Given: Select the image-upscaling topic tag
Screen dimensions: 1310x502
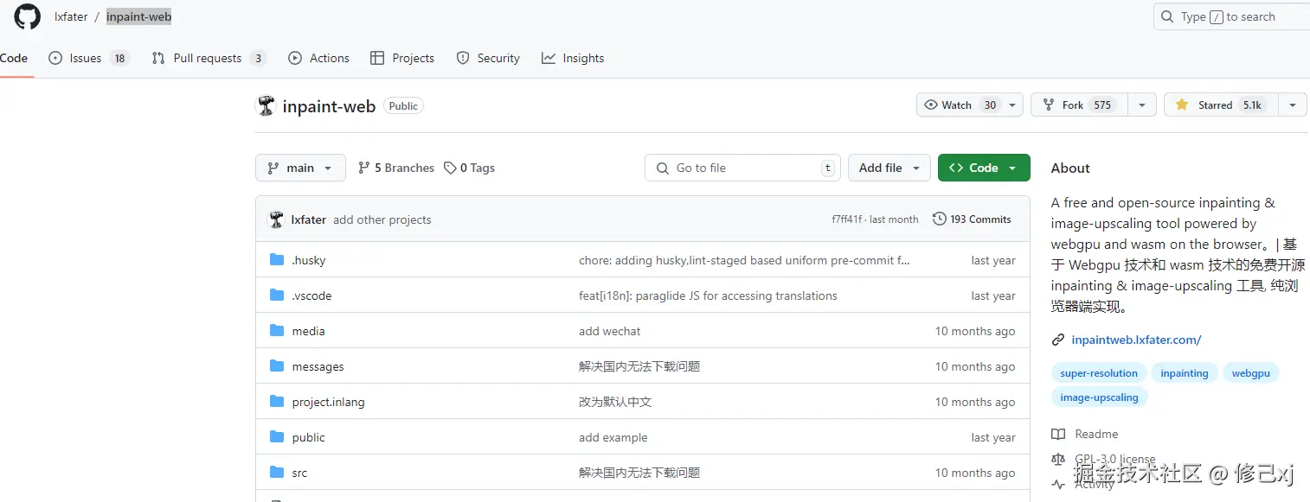Looking at the screenshot, I should click(1099, 397).
